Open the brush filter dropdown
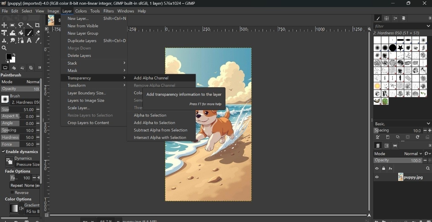 (x=429, y=26)
